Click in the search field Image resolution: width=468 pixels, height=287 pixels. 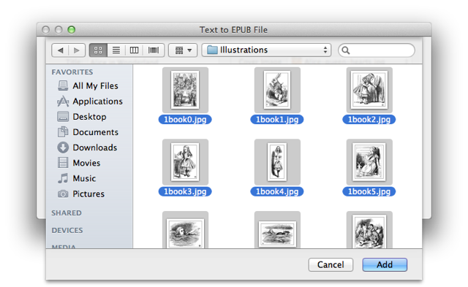pos(377,50)
